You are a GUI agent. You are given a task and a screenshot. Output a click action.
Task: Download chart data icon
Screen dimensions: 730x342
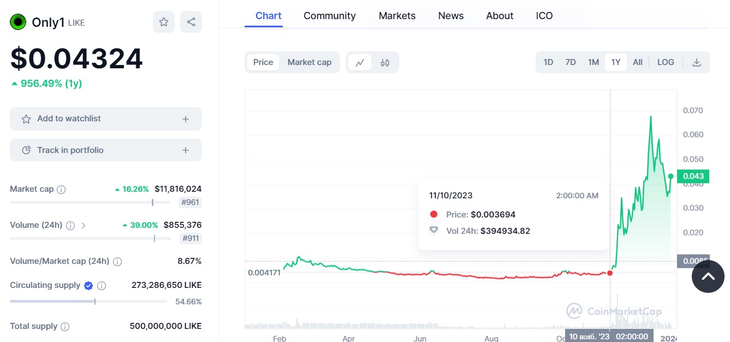tap(696, 62)
